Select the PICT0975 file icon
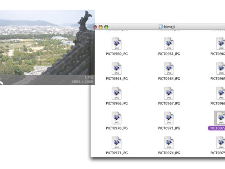 221,143
